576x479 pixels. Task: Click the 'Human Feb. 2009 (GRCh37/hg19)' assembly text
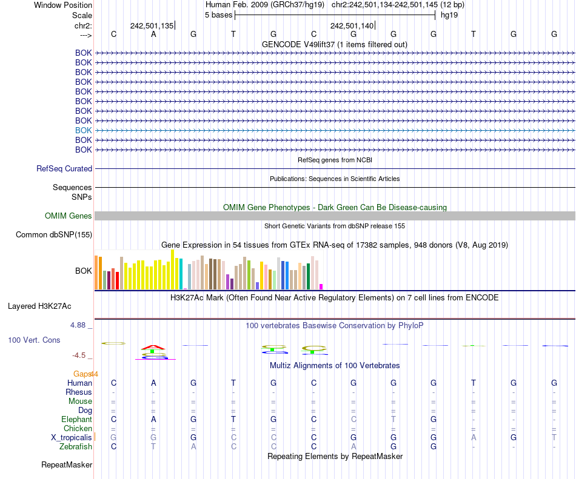(265, 5)
